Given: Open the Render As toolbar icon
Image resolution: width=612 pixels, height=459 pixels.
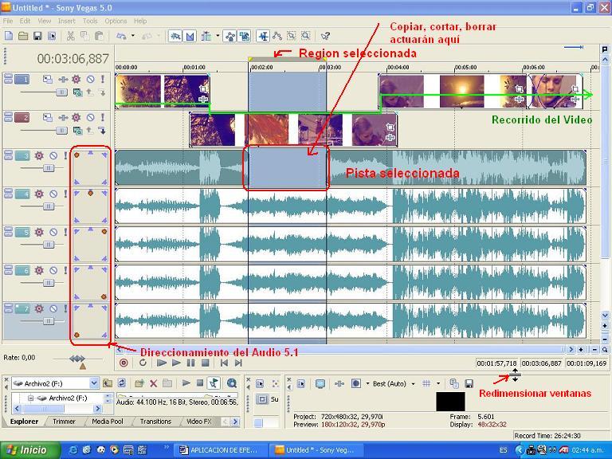Looking at the screenshot, I should (x=52, y=37).
